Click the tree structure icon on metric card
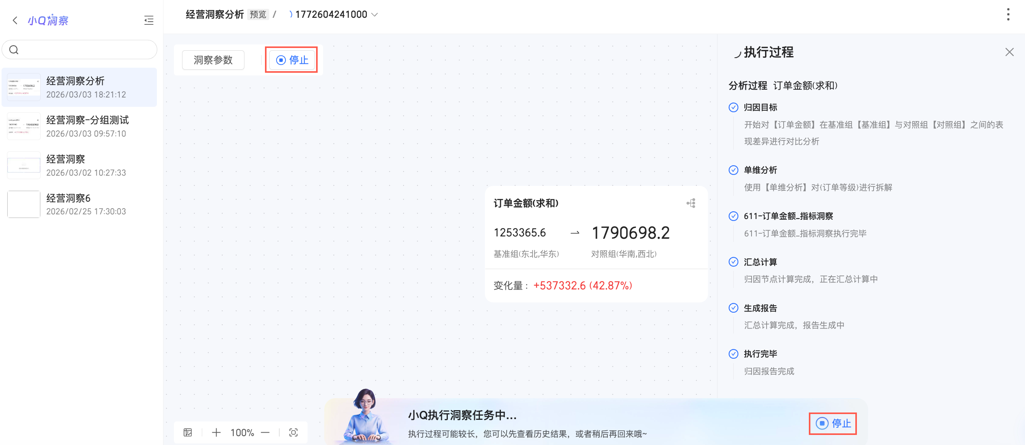 click(691, 204)
